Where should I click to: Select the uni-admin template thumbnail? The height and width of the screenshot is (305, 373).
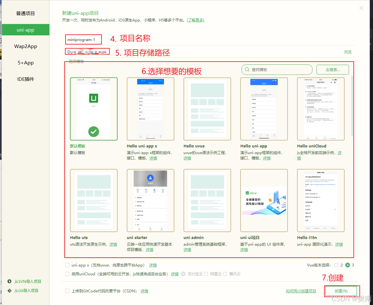(x=207, y=200)
